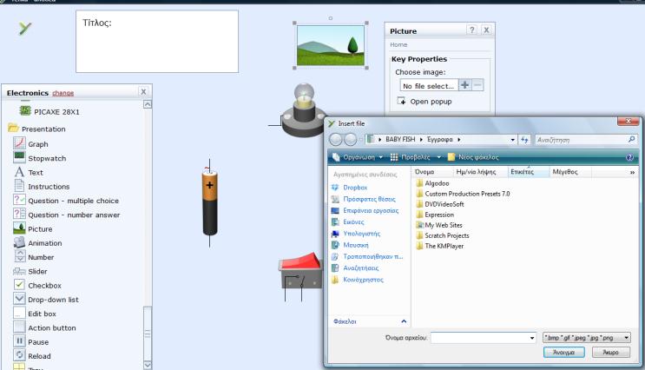Click the forward navigation arrow
The image size is (645, 370).
pos(350,140)
